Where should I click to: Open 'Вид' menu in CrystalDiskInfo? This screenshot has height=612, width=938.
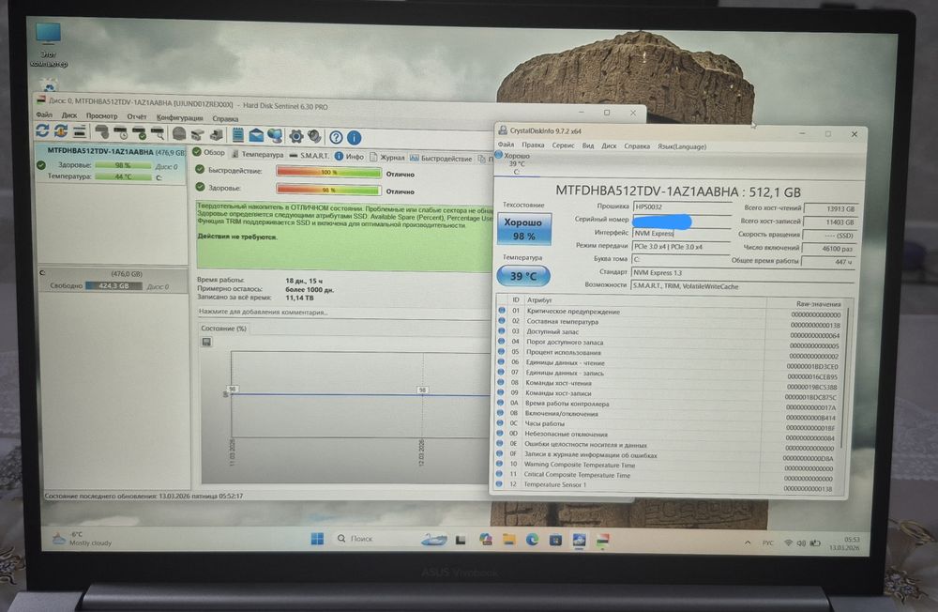(588, 145)
